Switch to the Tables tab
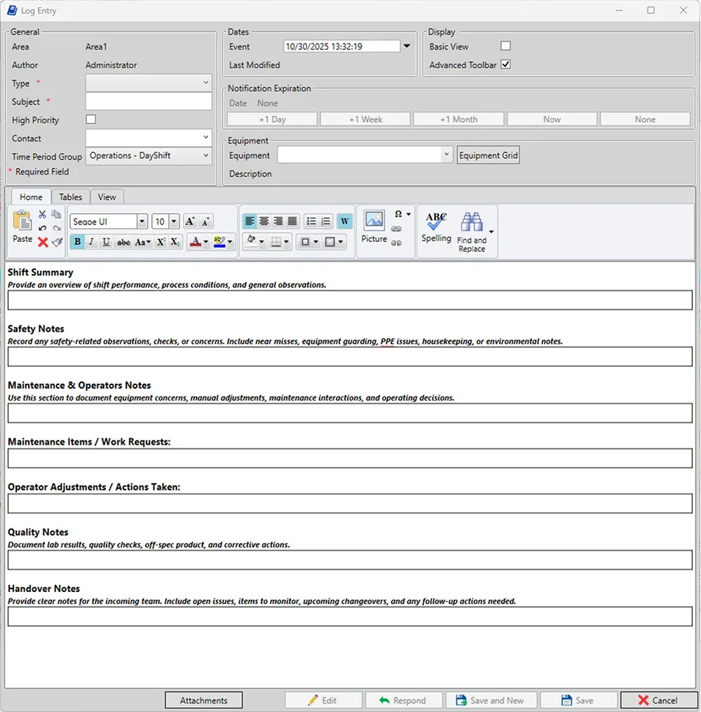Viewport: 701px width, 712px height. pyautogui.click(x=70, y=196)
